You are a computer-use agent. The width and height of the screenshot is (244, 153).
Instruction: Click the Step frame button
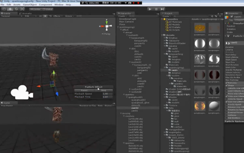click(162, 9)
